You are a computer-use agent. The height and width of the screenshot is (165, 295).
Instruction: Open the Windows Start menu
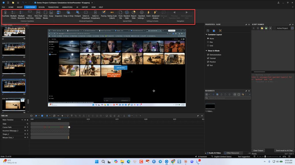pyautogui.click(x=97, y=162)
